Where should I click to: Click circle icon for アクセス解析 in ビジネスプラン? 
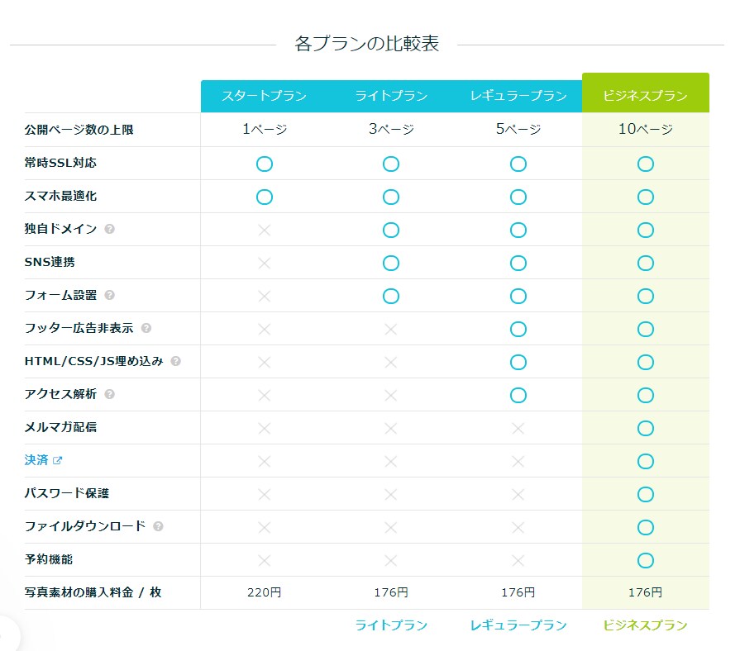646,395
